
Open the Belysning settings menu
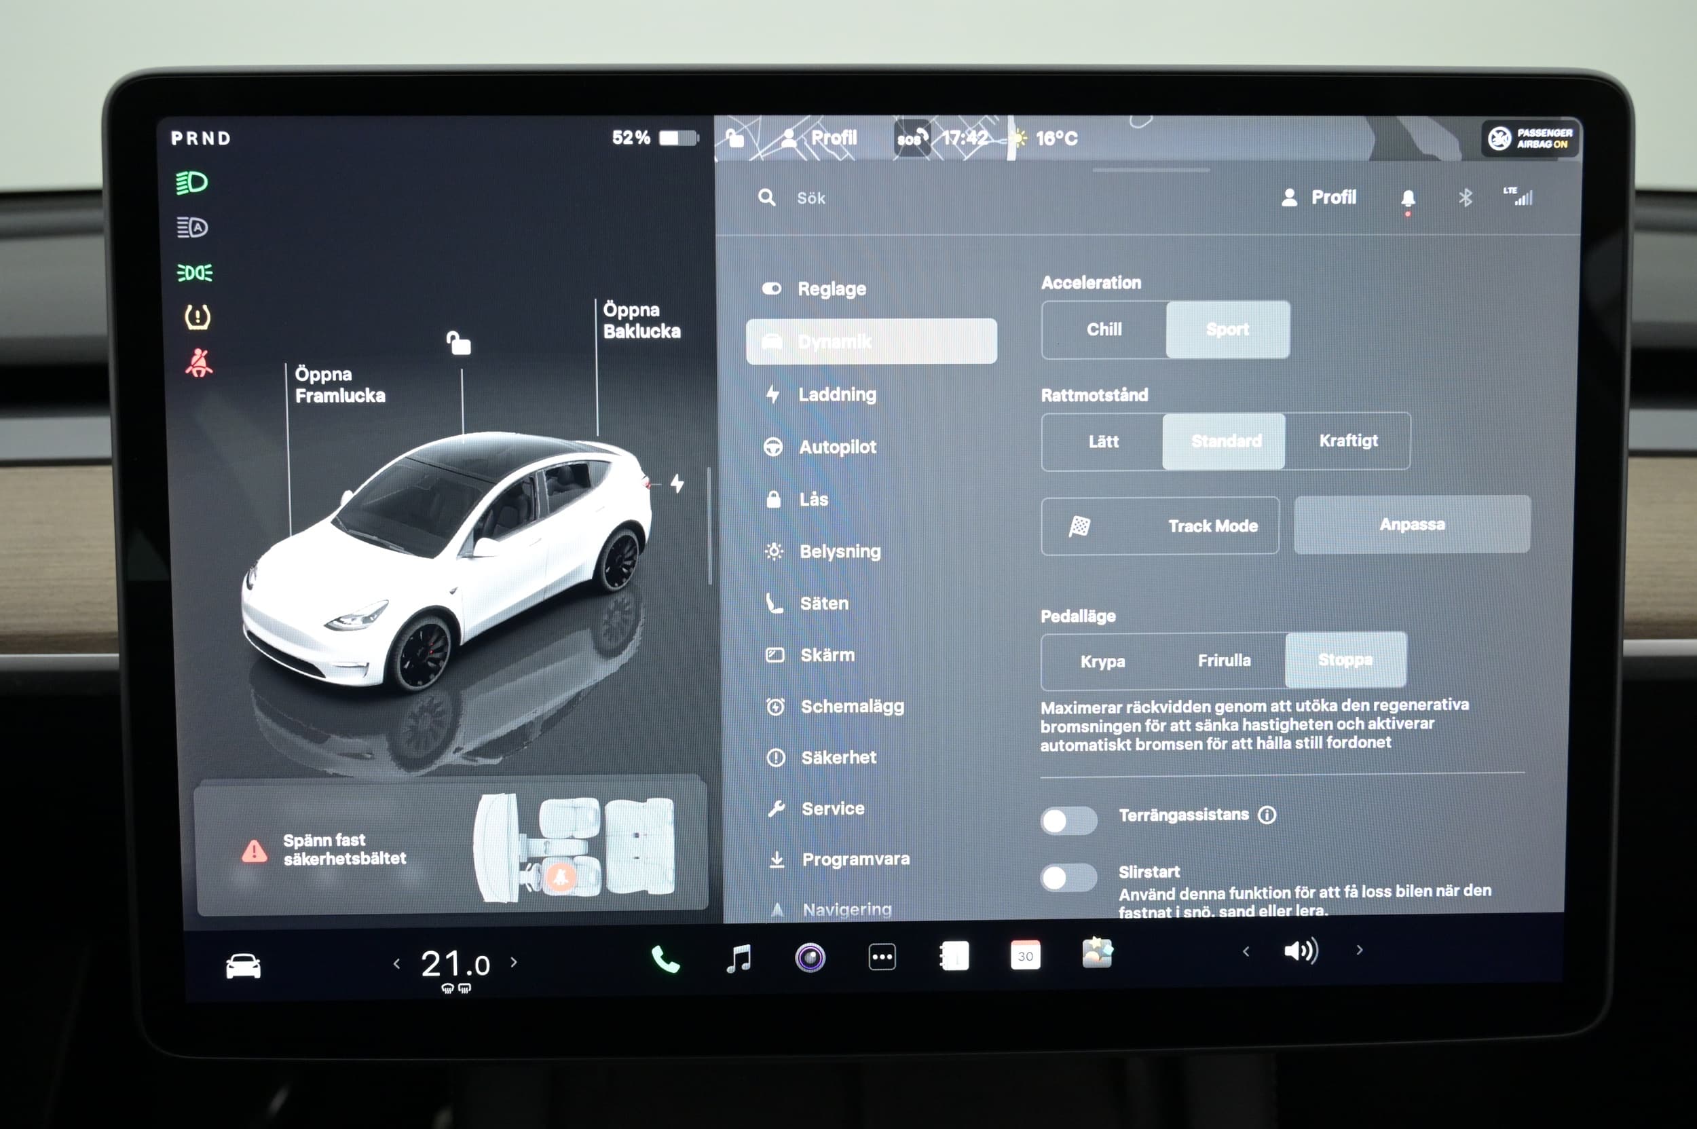tap(871, 551)
